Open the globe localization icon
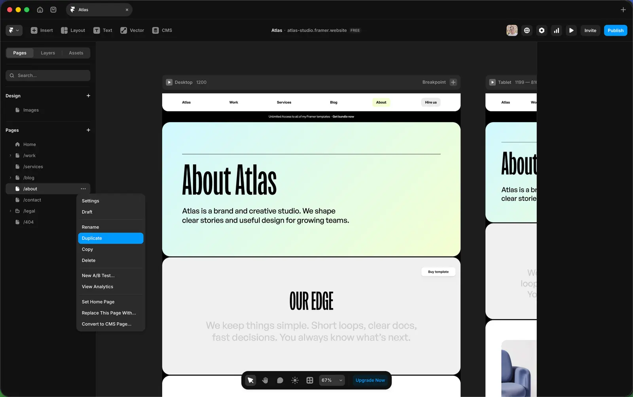The height and width of the screenshot is (397, 633). click(527, 30)
